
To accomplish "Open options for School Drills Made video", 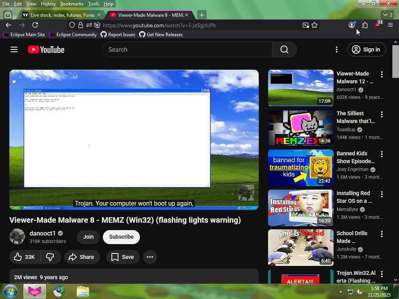I will [x=382, y=234].
